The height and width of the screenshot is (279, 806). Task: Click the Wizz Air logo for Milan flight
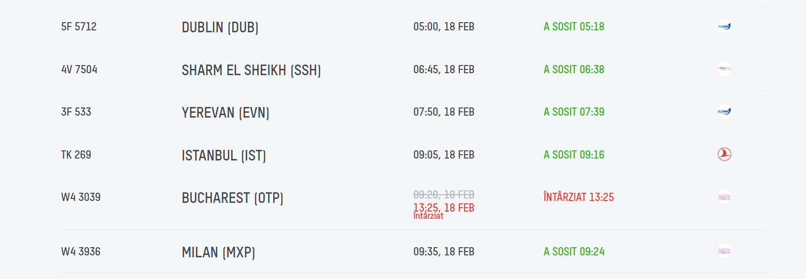point(724,251)
